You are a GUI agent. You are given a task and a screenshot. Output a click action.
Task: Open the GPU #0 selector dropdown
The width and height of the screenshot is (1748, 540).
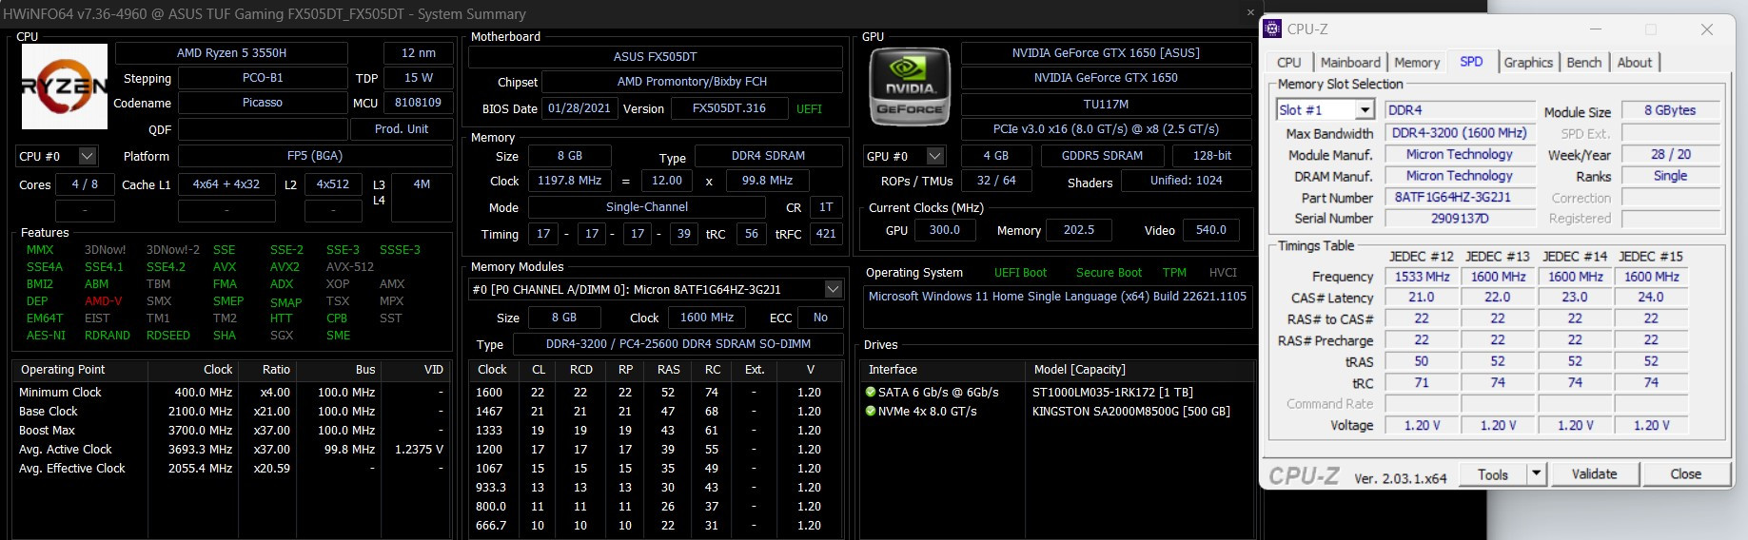[935, 156]
